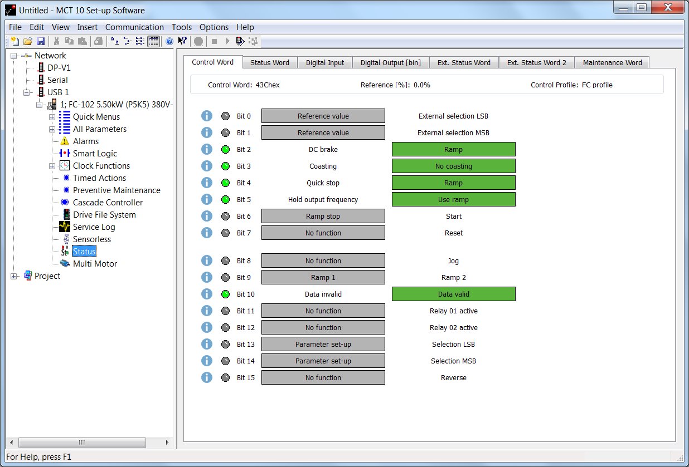Click the Service Log waveform icon
This screenshot has height=467, width=689.
pyautogui.click(x=65, y=227)
